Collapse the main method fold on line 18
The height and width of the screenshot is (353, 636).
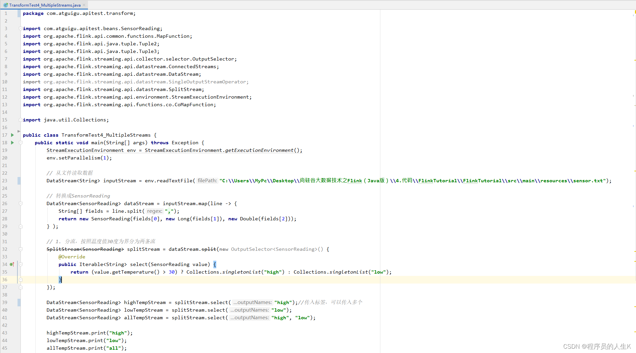21,143
